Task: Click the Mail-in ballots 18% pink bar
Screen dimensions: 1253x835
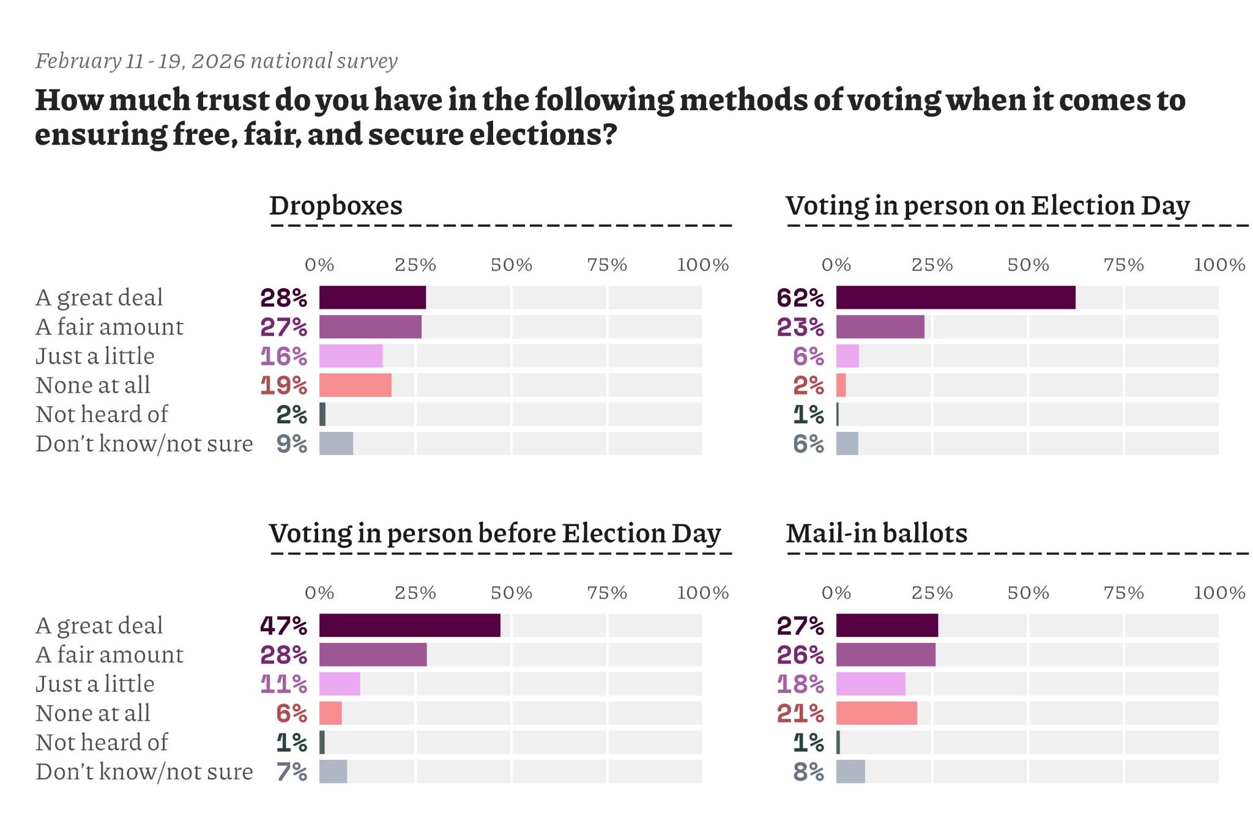Action: [870, 684]
